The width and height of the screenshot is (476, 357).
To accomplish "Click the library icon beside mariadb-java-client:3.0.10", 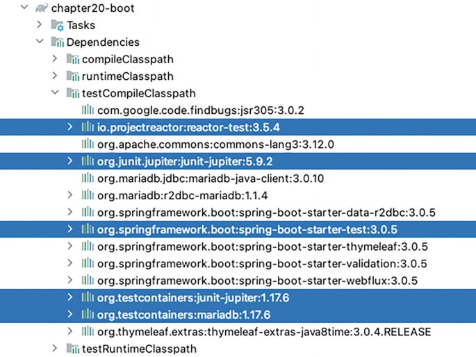I will 88,178.
